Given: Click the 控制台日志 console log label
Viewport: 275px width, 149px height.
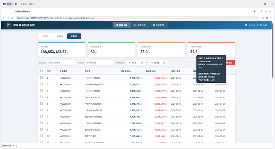Looking at the screenshot, I should click(7, 145).
